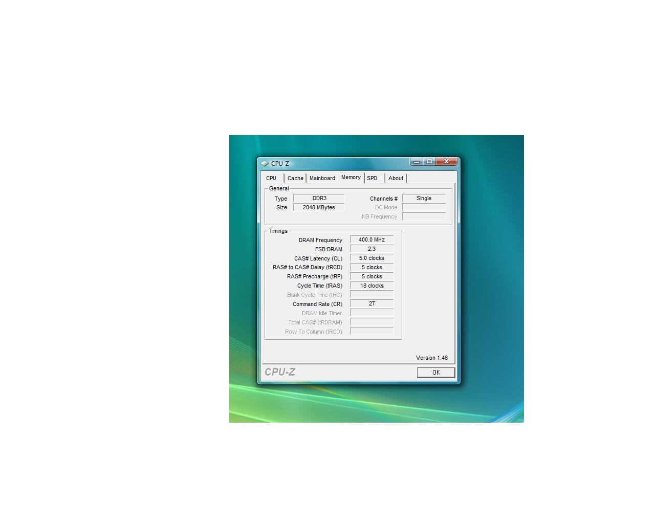The height and width of the screenshot is (524, 655).
Task: Click the greyed DC Mode label
Action: (386, 207)
